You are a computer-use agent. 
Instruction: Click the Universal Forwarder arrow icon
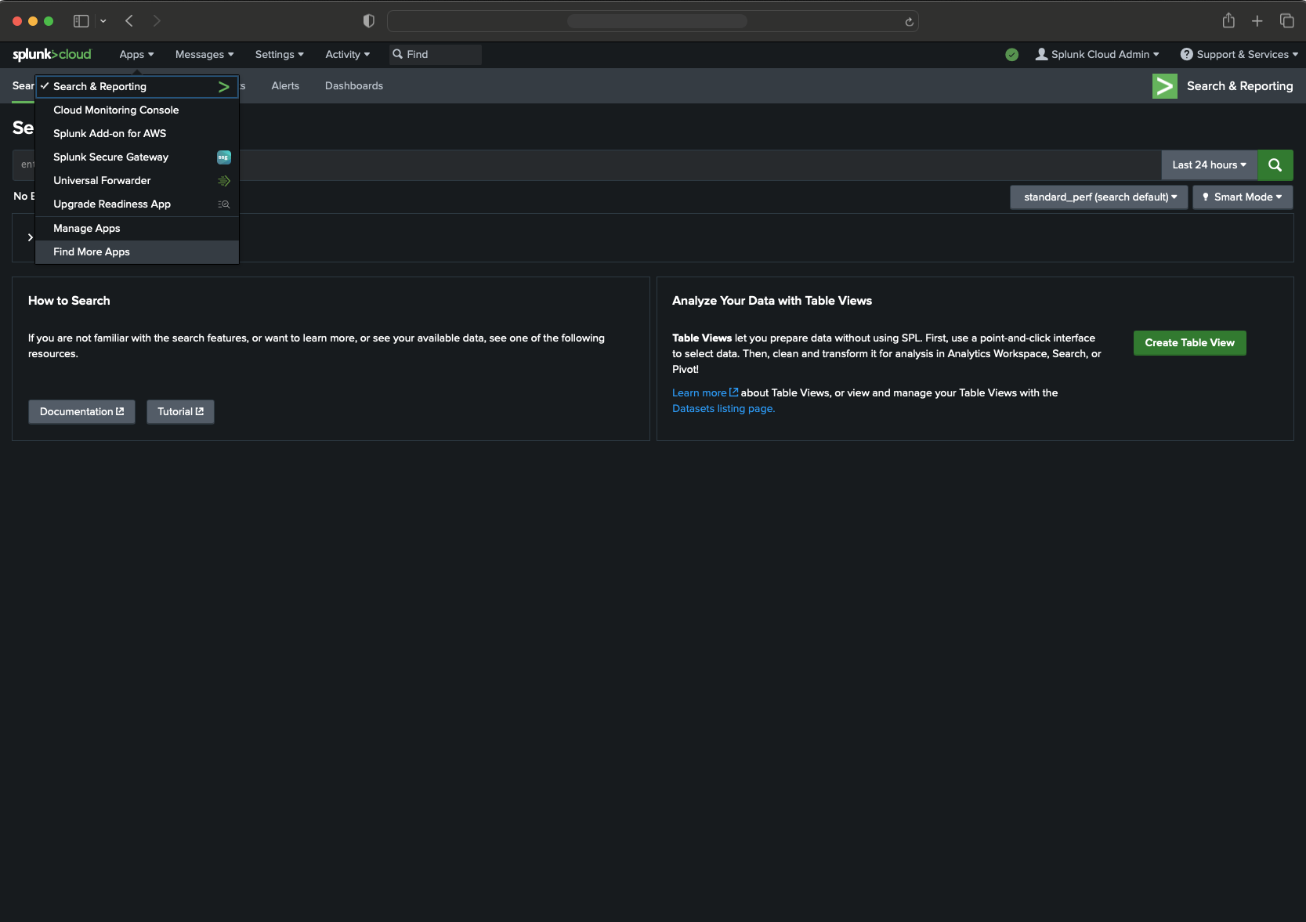click(x=223, y=181)
